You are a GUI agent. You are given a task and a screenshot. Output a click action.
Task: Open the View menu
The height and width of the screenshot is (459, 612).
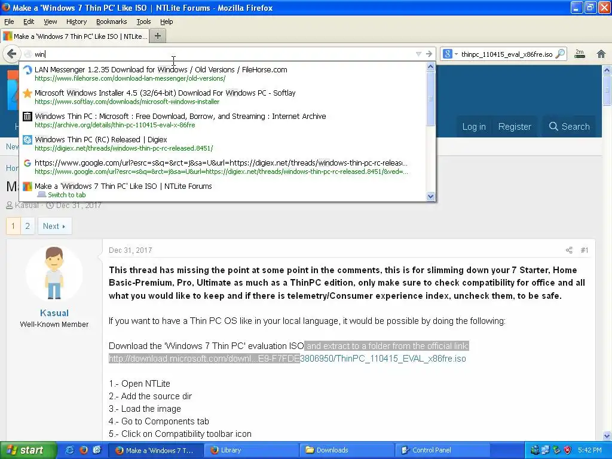[50, 22]
